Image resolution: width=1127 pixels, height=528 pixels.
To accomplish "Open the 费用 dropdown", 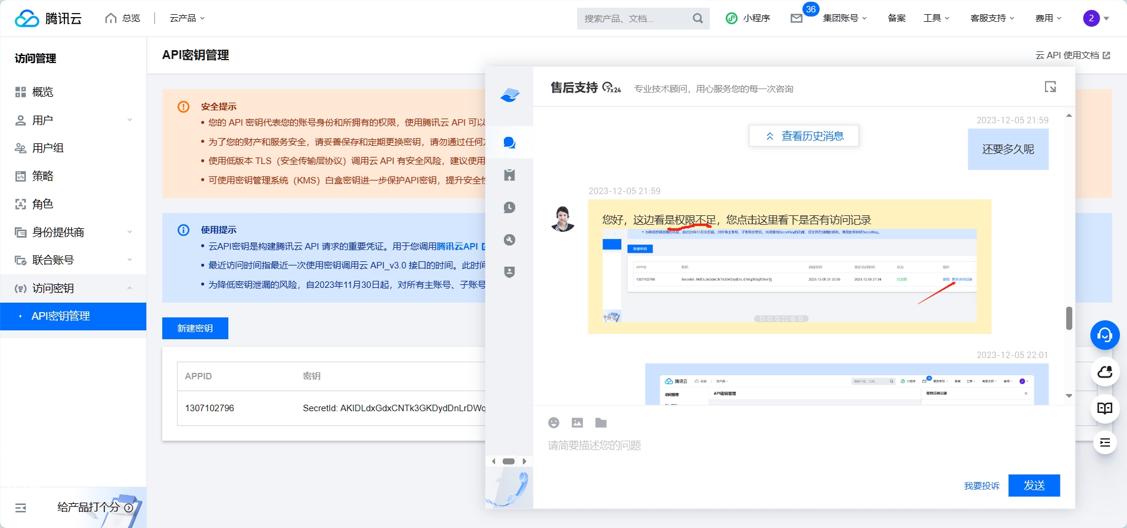I will [1049, 18].
